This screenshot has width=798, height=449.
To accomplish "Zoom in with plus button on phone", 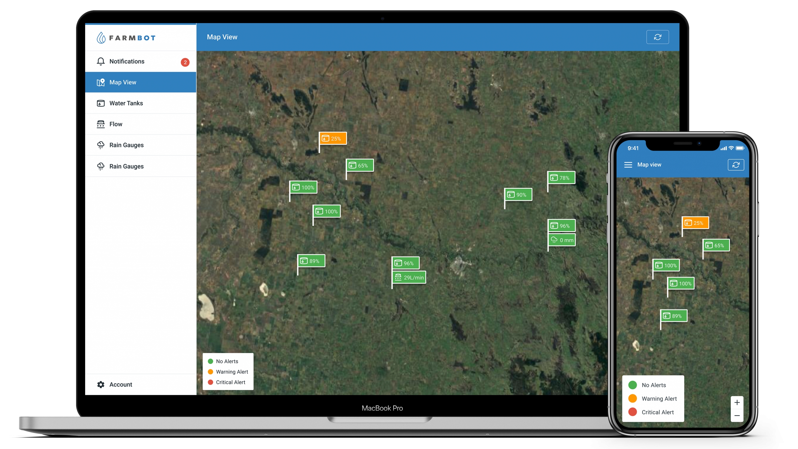I will 737,403.
